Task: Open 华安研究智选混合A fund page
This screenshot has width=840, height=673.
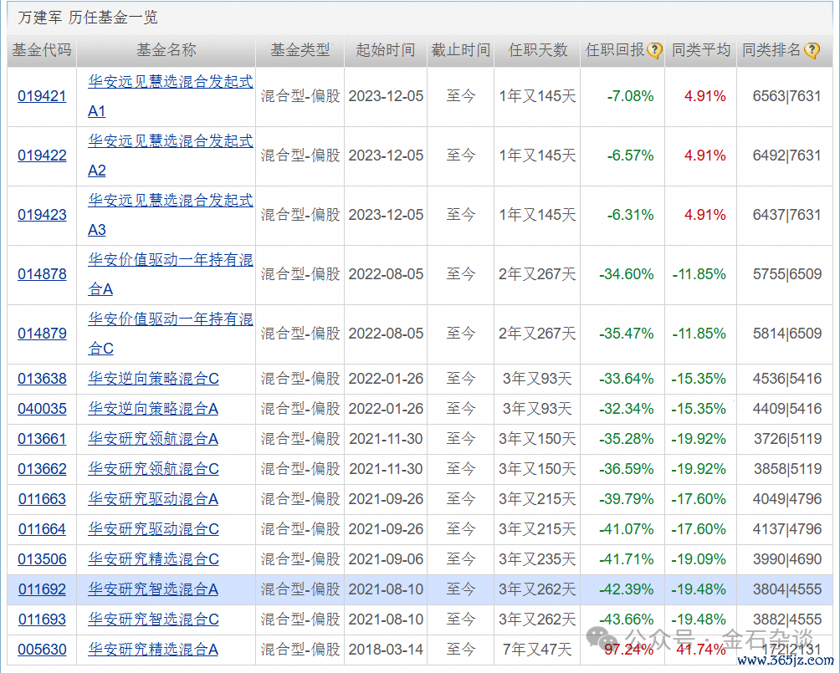Action: click(153, 589)
